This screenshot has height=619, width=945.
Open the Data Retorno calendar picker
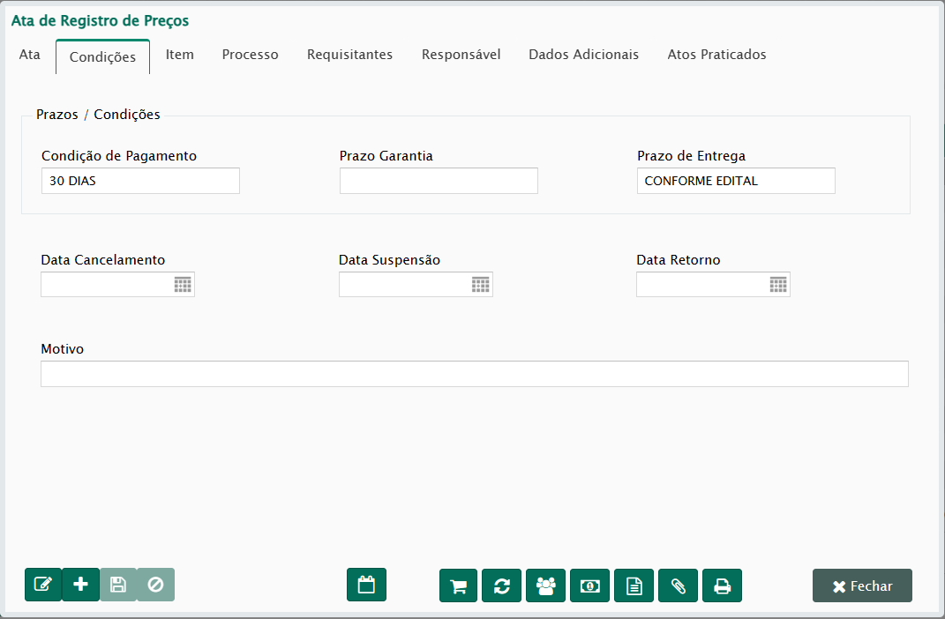777,284
